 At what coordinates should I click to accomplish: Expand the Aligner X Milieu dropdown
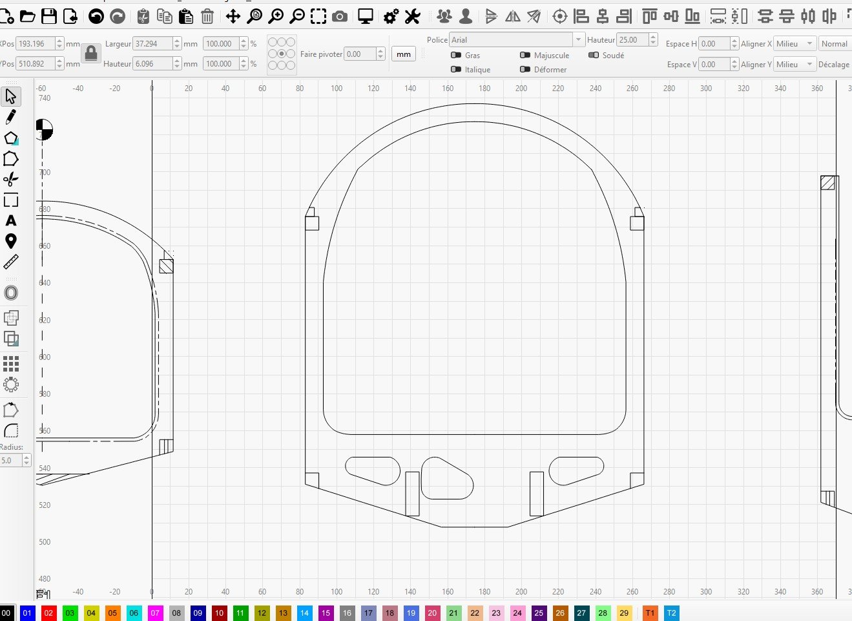[795, 44]
